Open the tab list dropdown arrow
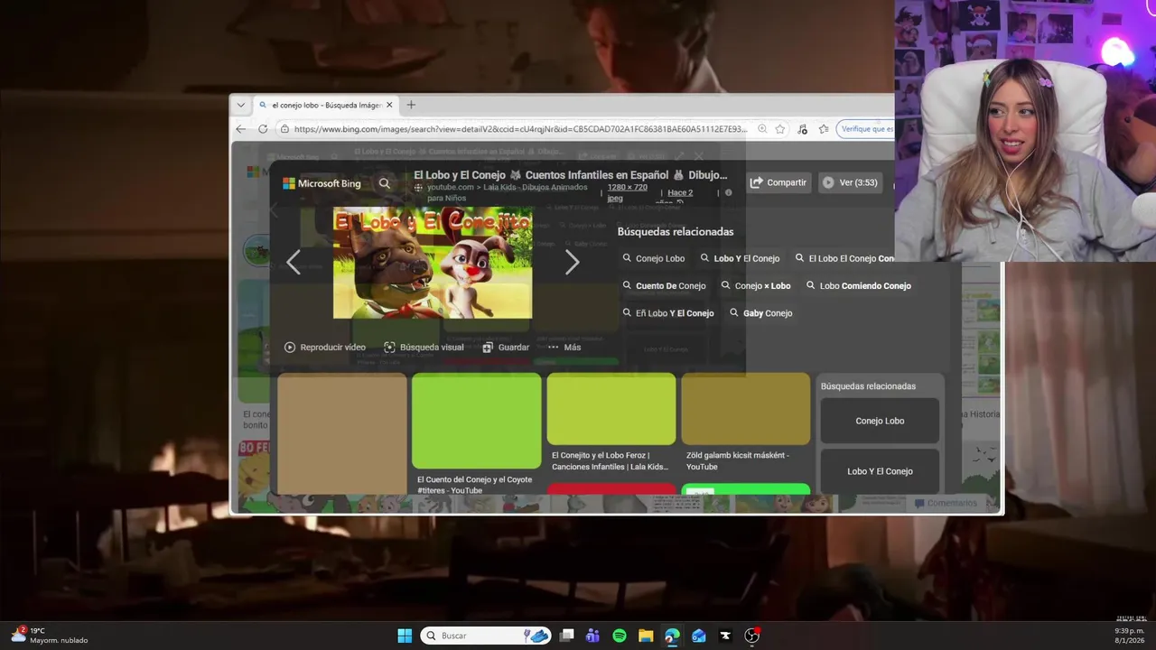 point(241,105)
